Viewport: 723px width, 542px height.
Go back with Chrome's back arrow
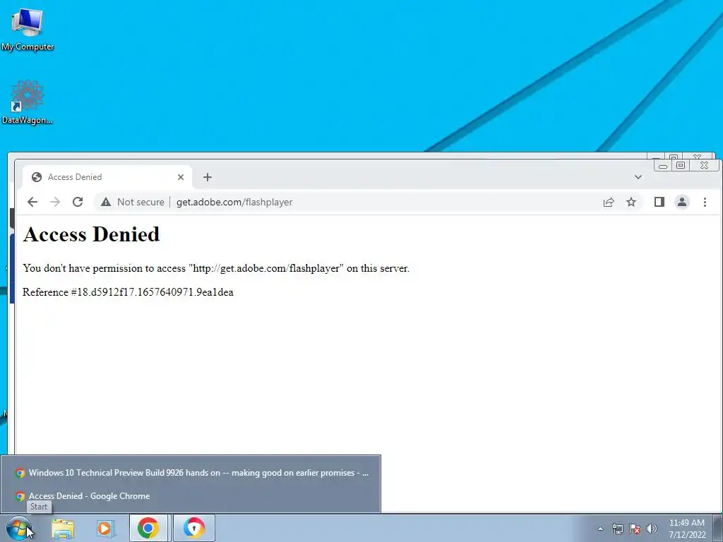click(x=32, y=202)
